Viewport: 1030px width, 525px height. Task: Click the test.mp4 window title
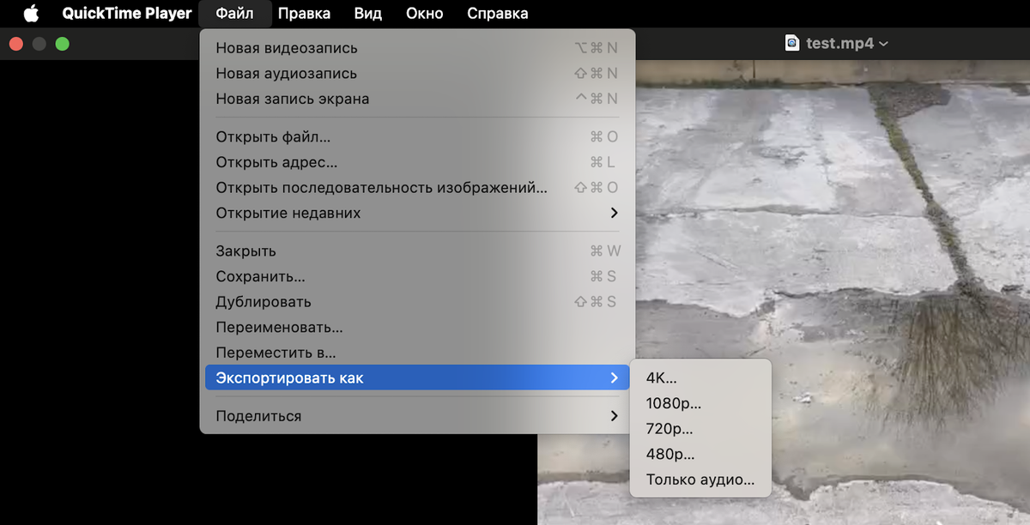point(840,43)
